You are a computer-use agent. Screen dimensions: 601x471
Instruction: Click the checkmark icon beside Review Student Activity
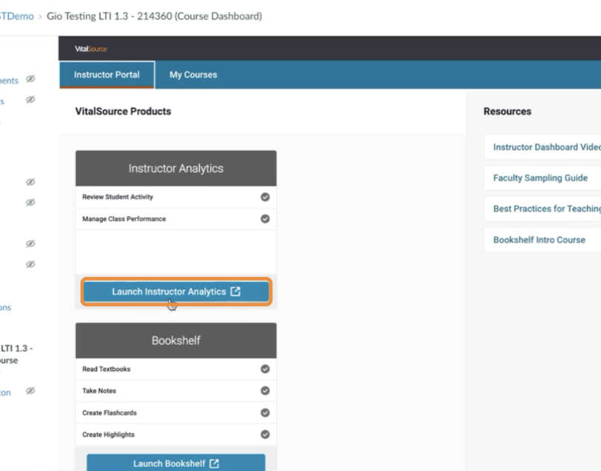(265, 197)
